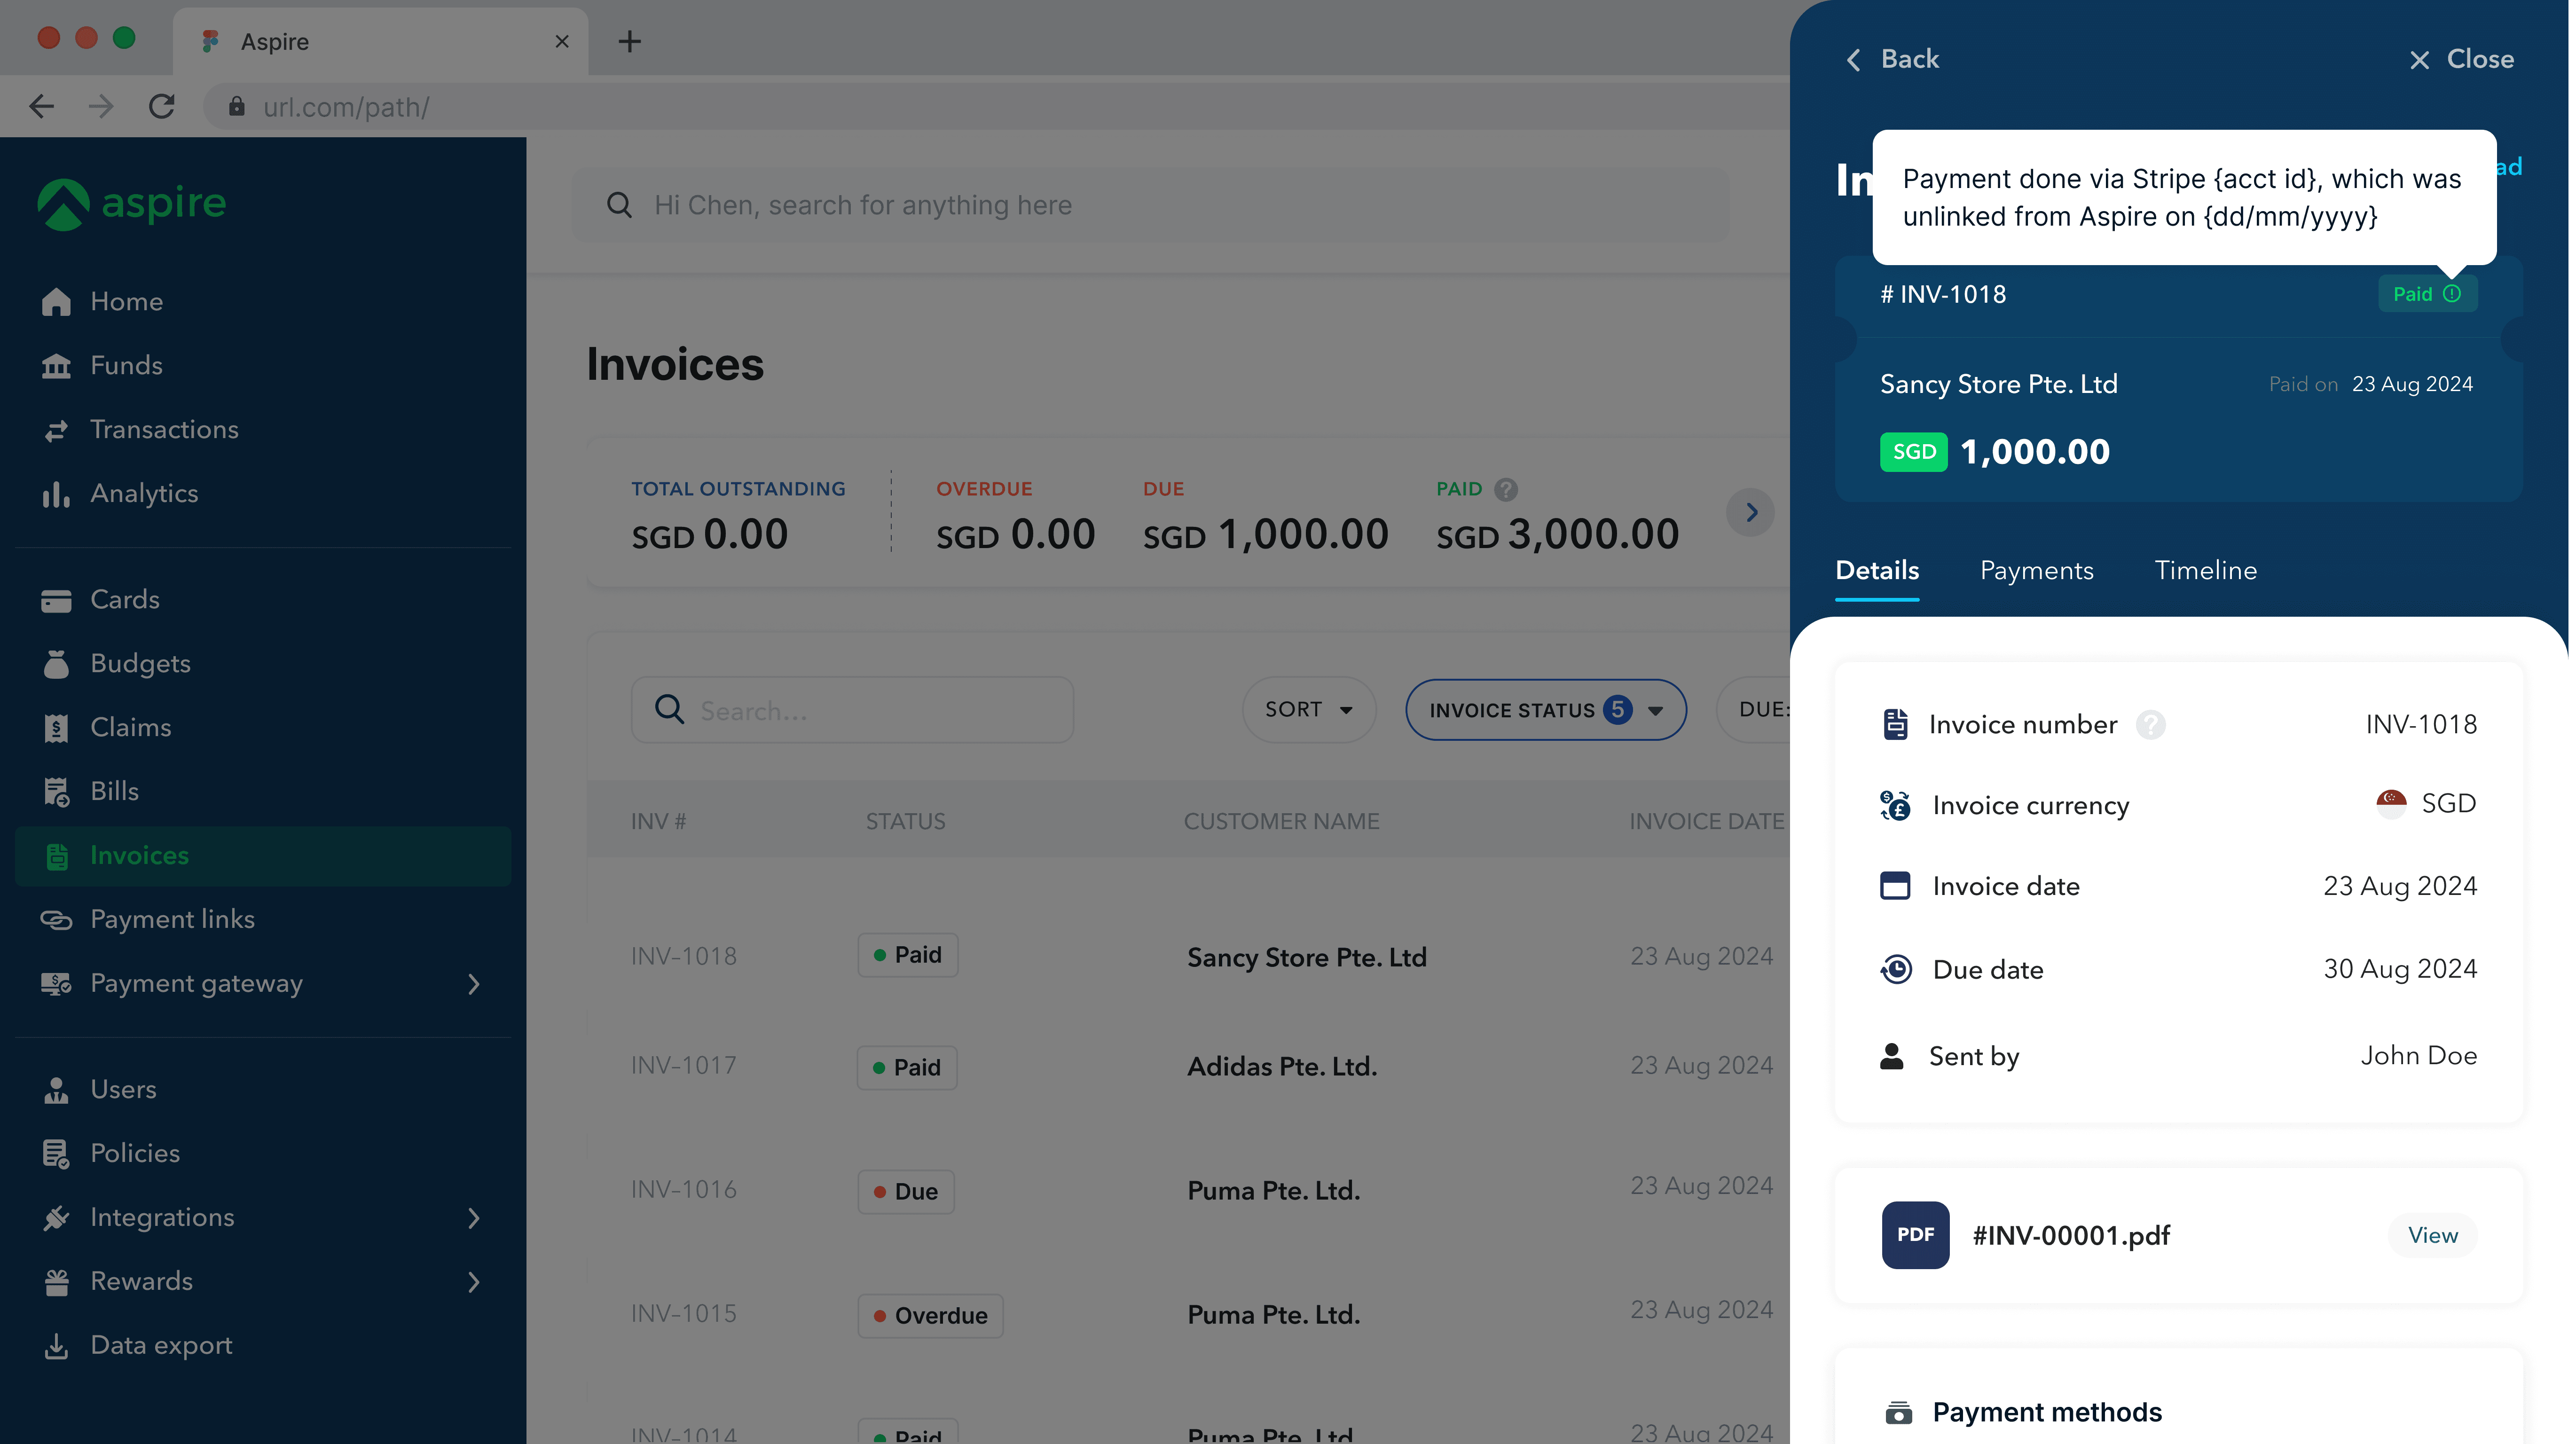Screen dimensions: 2576x1444
Task: Click the PDF file icon
Action: pyautogui.click(x=1915, y=1235)
